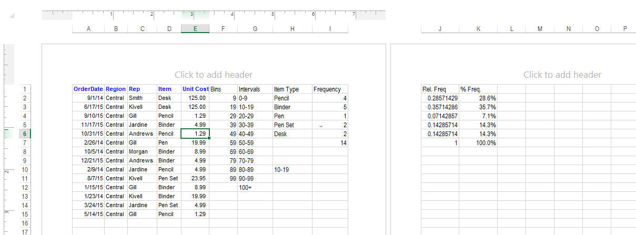Select row 15 header
636x235 pixels.
pos(24,214)
